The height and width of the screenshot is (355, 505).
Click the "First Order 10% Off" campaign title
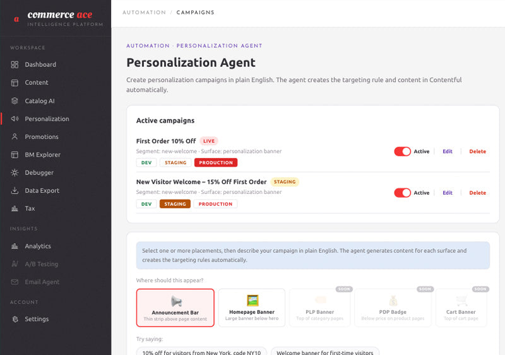point(166,141)
